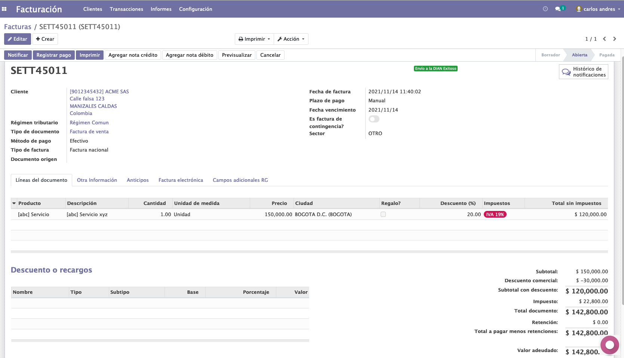
Task: Switch to Campos adicionales RG tab
Action: click(240, 180)
